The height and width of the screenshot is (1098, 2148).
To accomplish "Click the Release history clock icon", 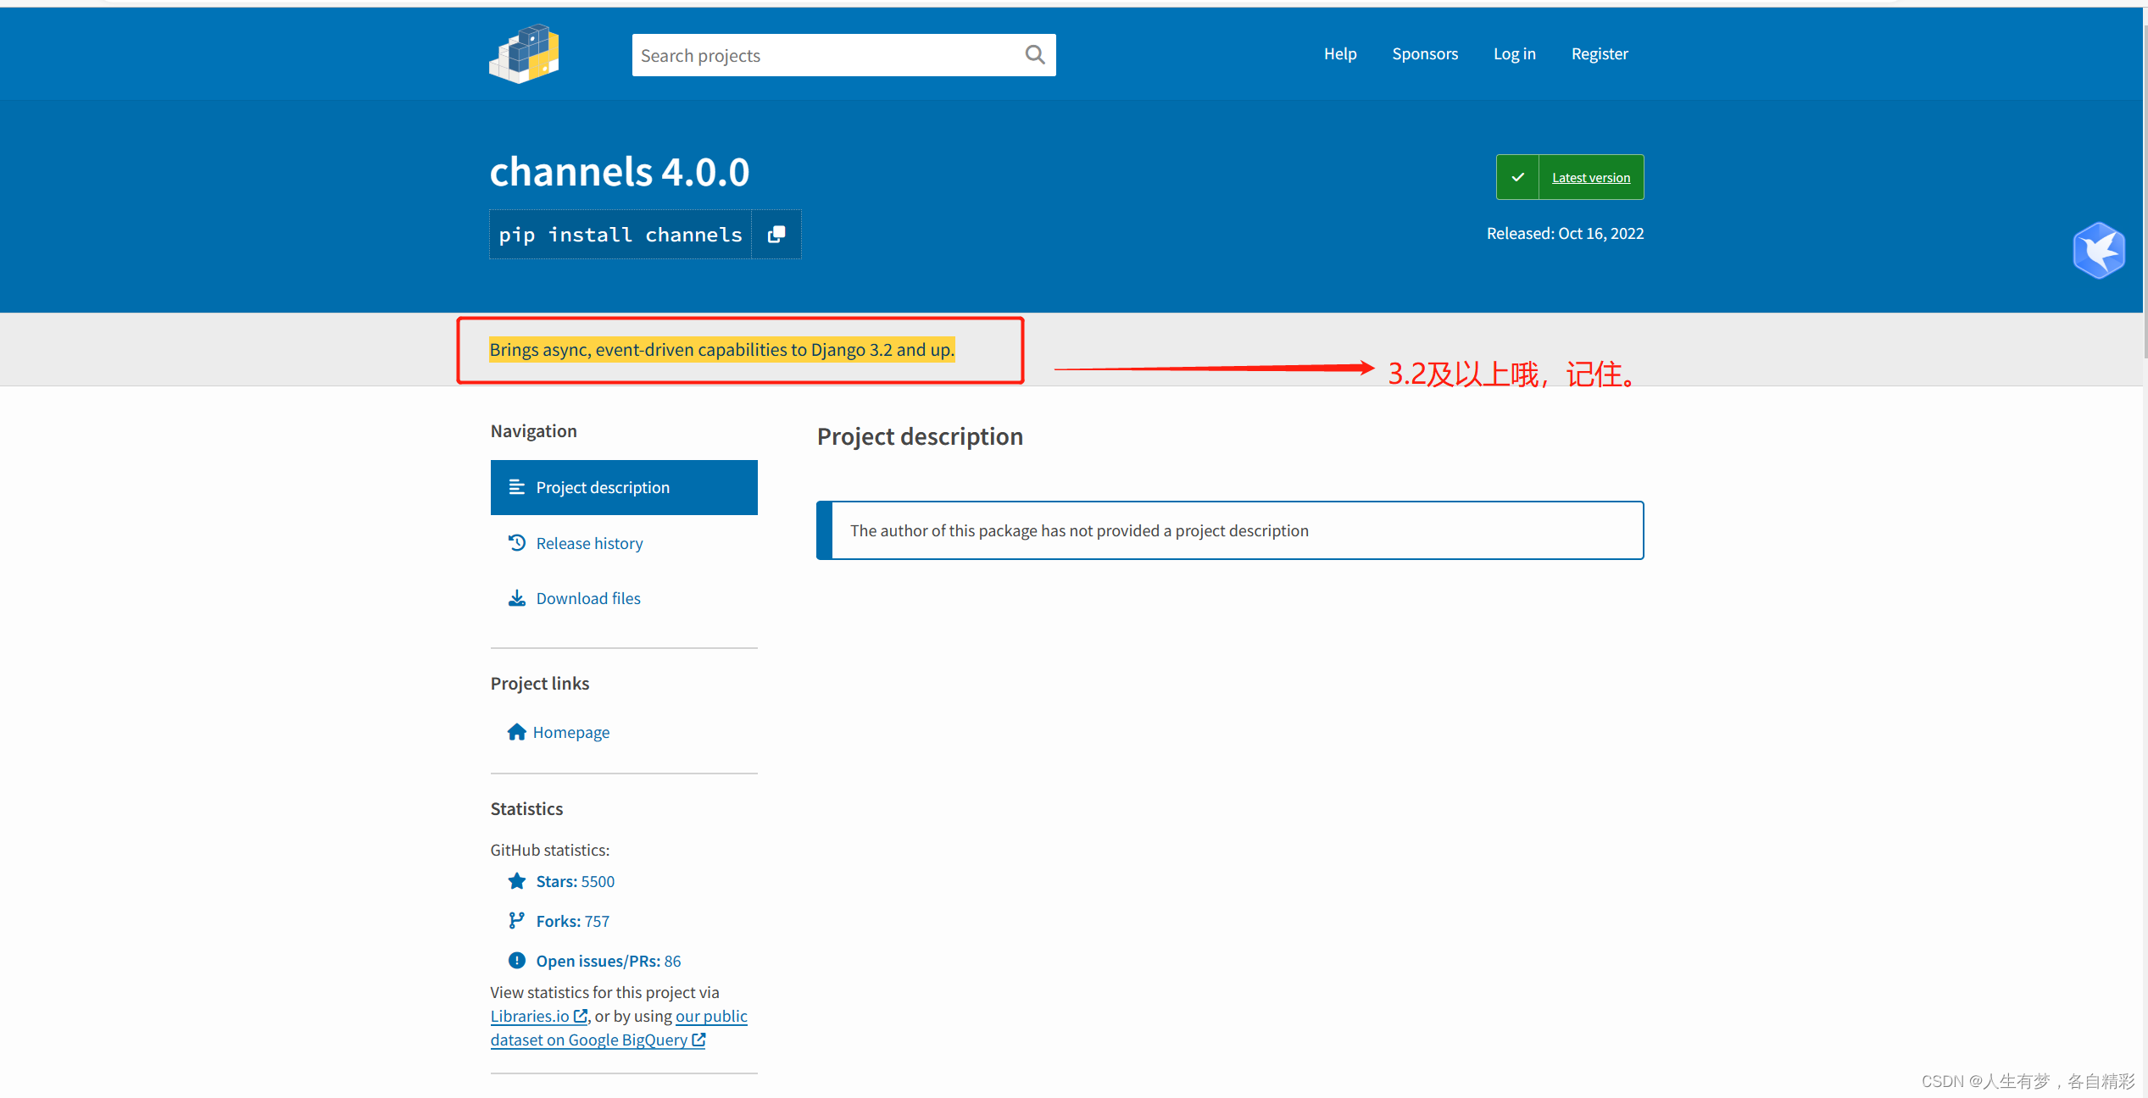I will click(517, 542).
